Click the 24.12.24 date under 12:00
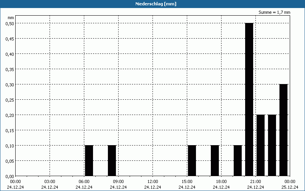The height and width of the screenshot is (191, 305). [x=153, y=187]
